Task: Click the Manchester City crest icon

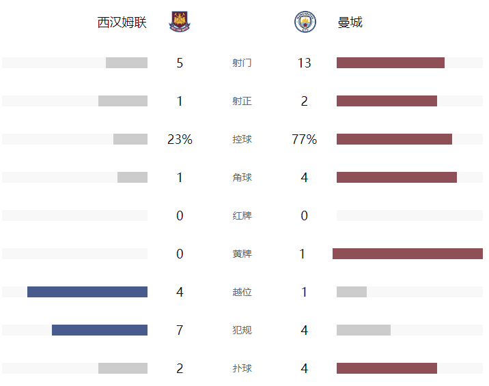Action: [305, 22]
